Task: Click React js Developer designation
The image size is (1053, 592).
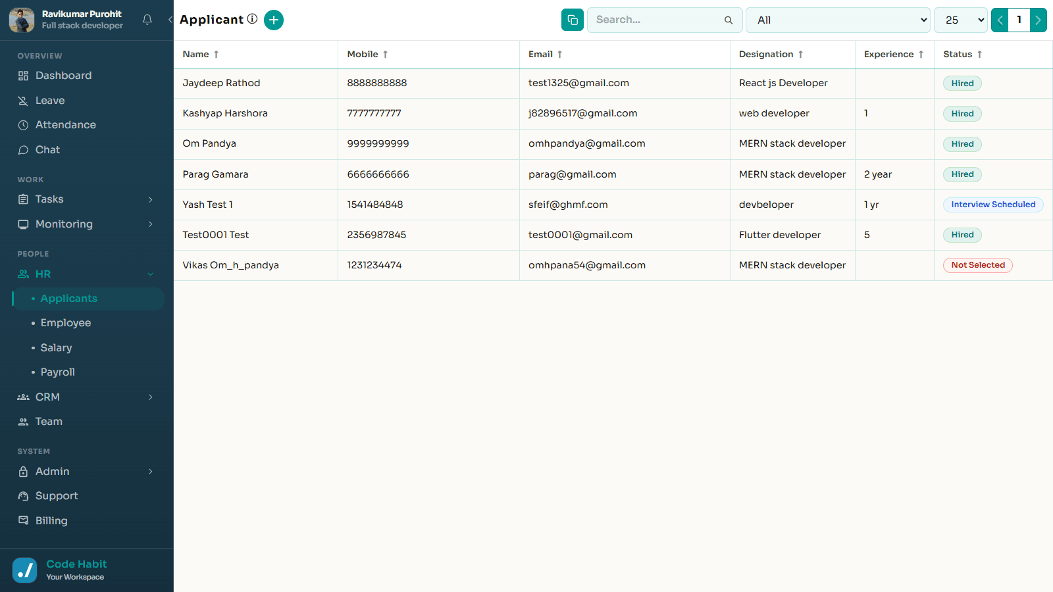Action: [783, 83]
